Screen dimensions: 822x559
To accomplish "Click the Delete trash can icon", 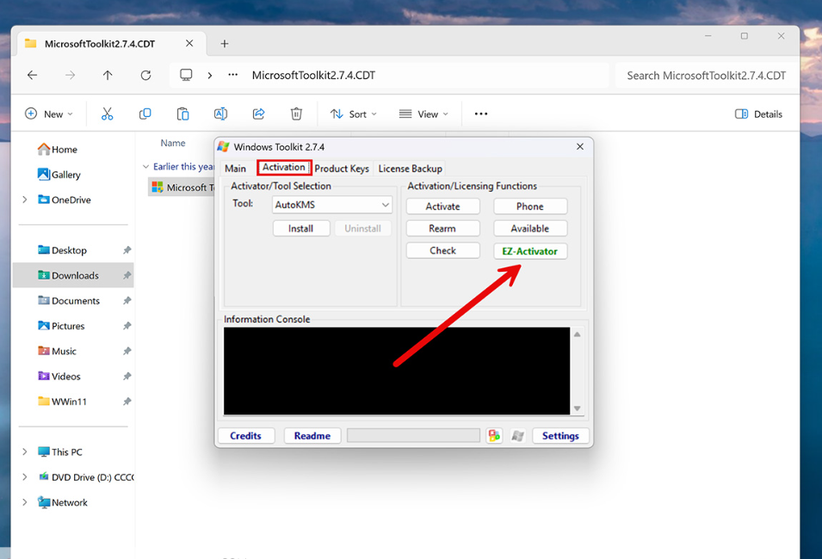I will (296, 114).
